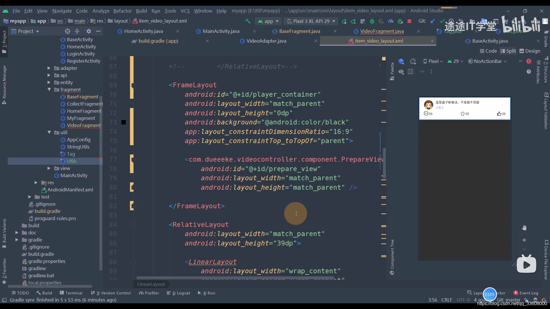Screen dimensions: 550x309
Task: Click Attach Debugger to Android Process icon
Action: click(400, 21)
